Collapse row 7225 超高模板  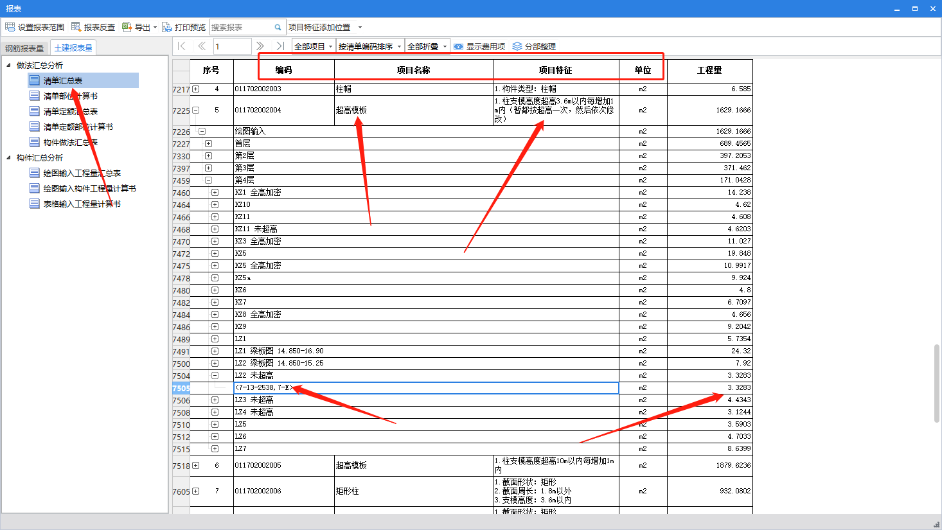click(x=196, y=110)
